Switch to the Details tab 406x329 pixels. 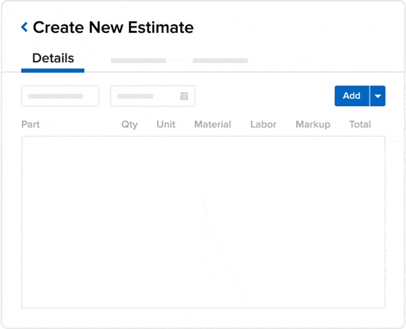tap(53, 58)
